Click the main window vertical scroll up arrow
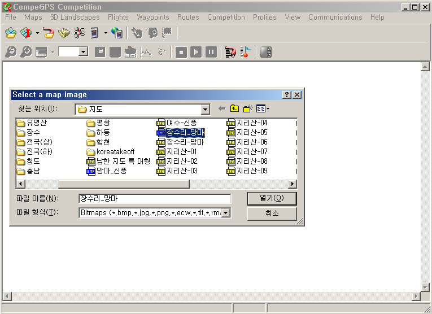Image resolution: width=432 pixels, height=314 pixels. [x=425, y=67]
